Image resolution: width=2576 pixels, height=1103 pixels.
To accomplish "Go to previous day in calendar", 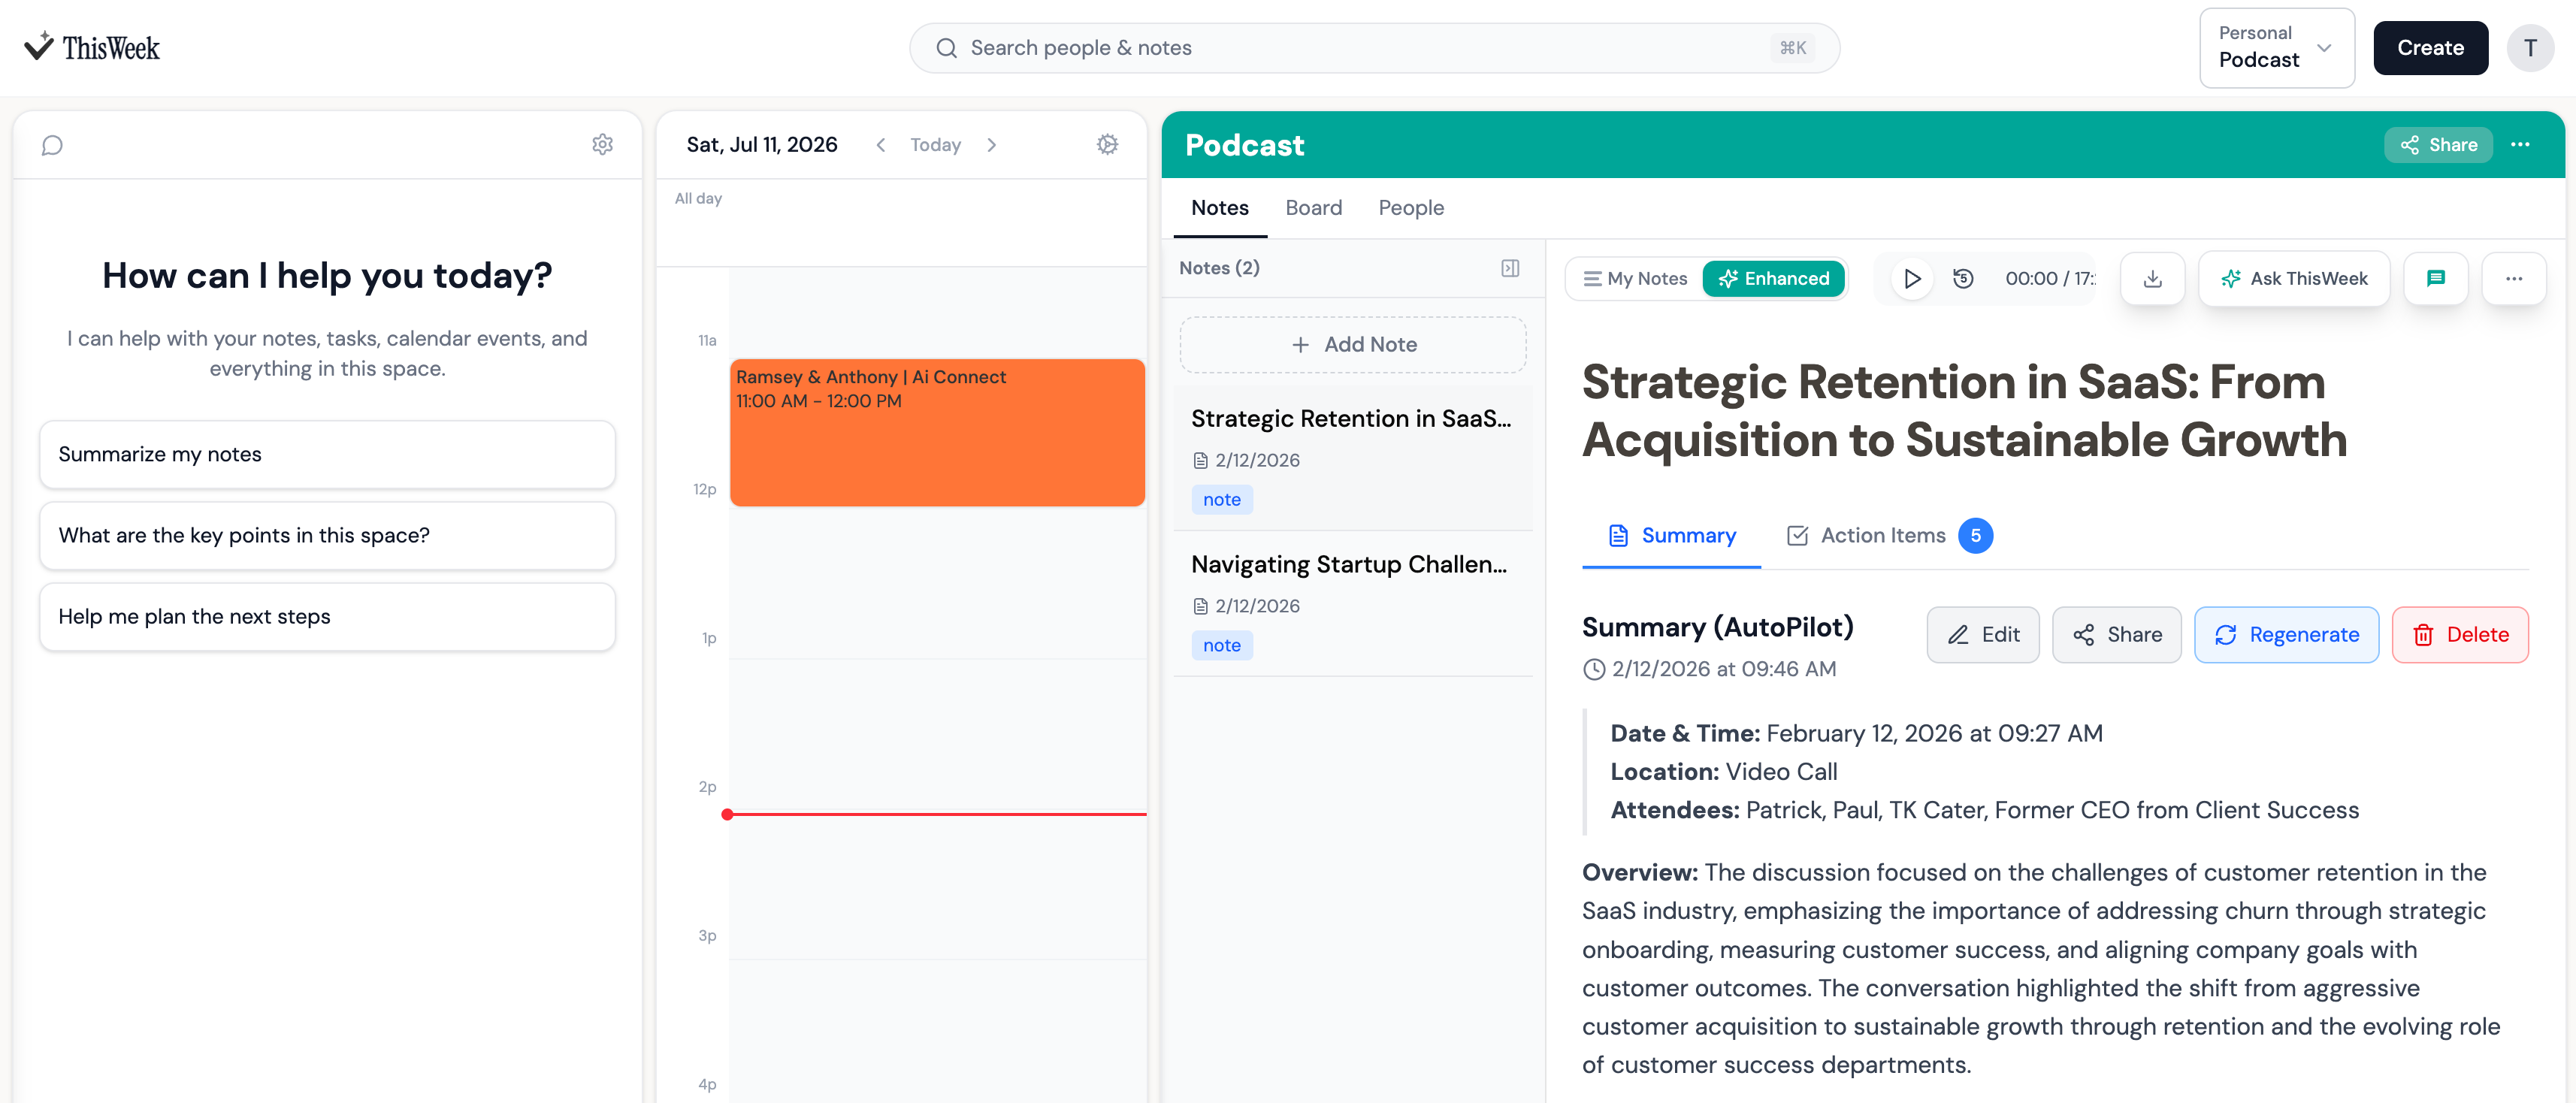I will point(880,145).
